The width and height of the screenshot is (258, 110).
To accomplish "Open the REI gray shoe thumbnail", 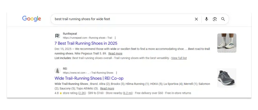I will click(227, 78).
